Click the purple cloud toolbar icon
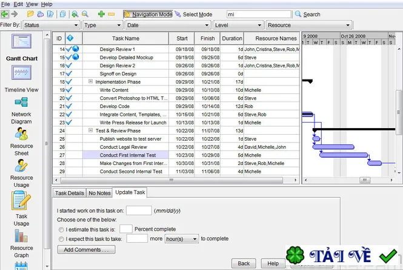The width and height of the screenshot is (403, 270). (x=41, y=14)
